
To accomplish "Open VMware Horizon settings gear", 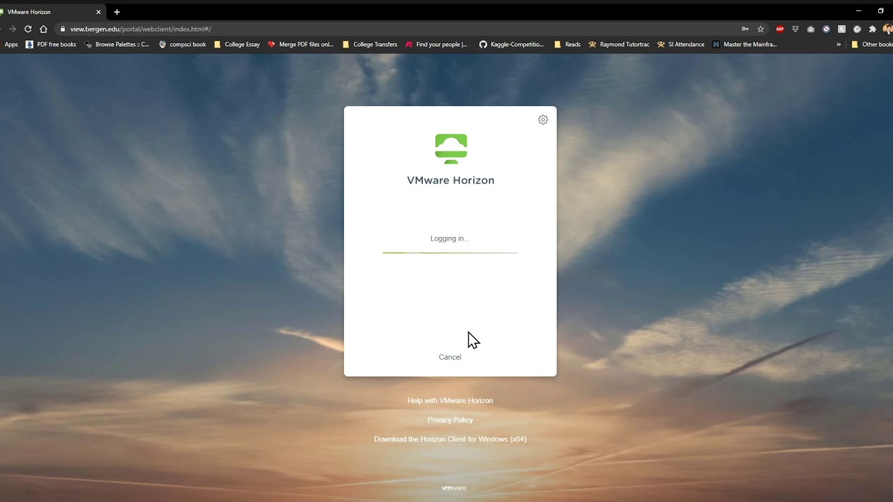I will [543, 120].
